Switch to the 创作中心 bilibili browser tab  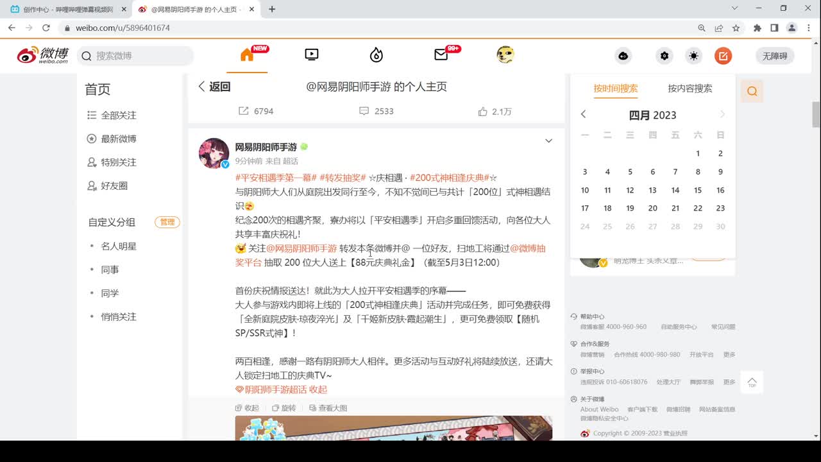[x=67, y=9]
